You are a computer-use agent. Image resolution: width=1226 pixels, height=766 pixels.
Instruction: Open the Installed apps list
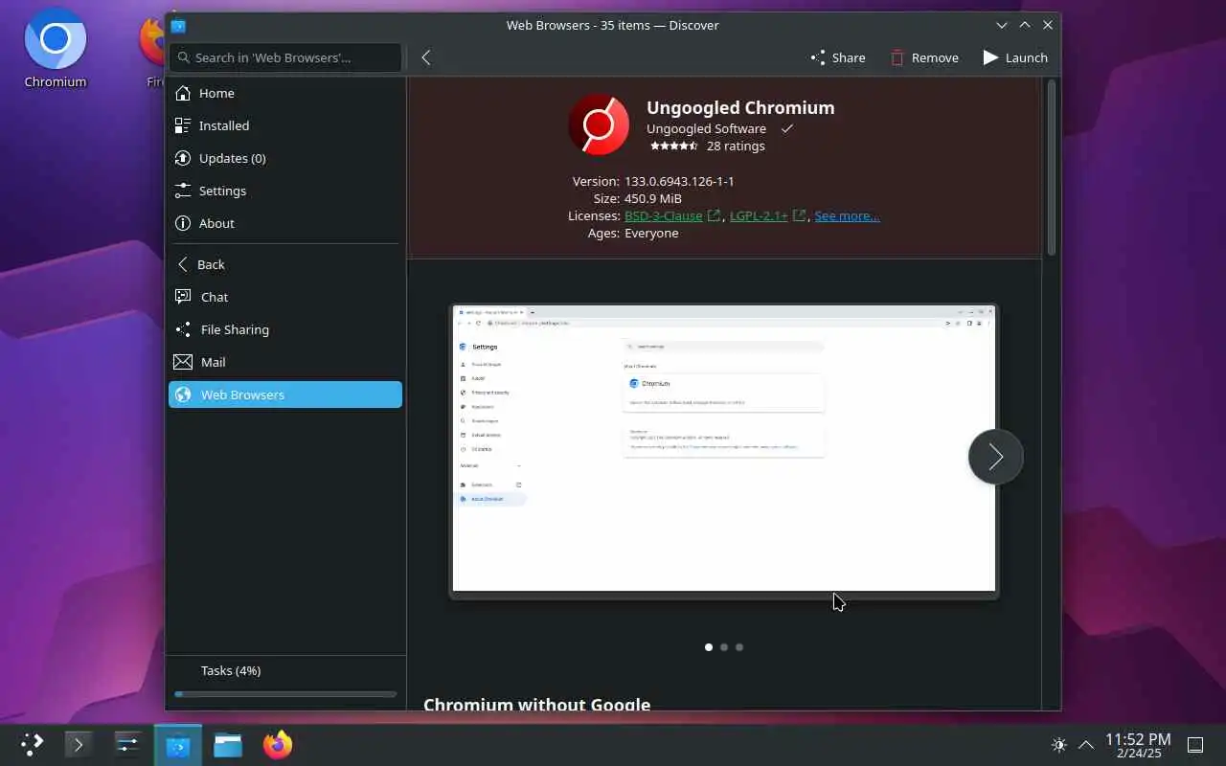pos(285,125)
